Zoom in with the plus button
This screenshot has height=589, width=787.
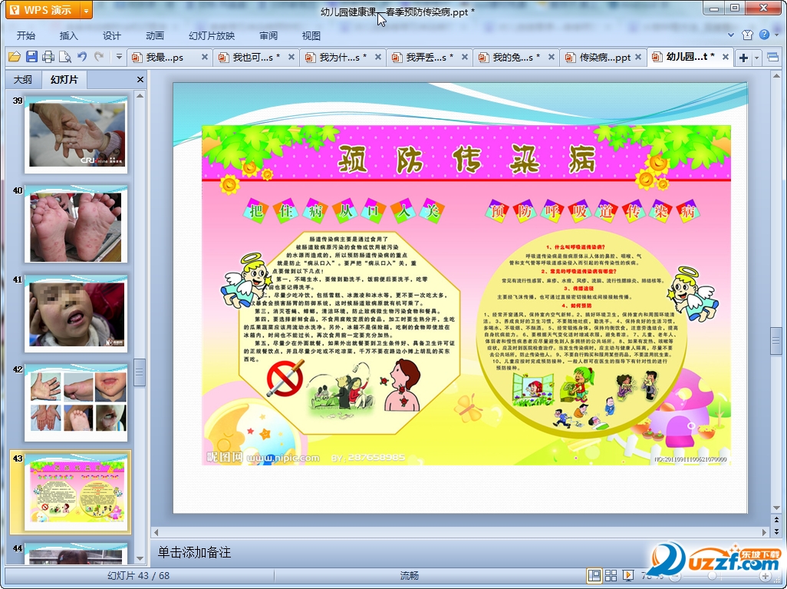click(765, 576)
